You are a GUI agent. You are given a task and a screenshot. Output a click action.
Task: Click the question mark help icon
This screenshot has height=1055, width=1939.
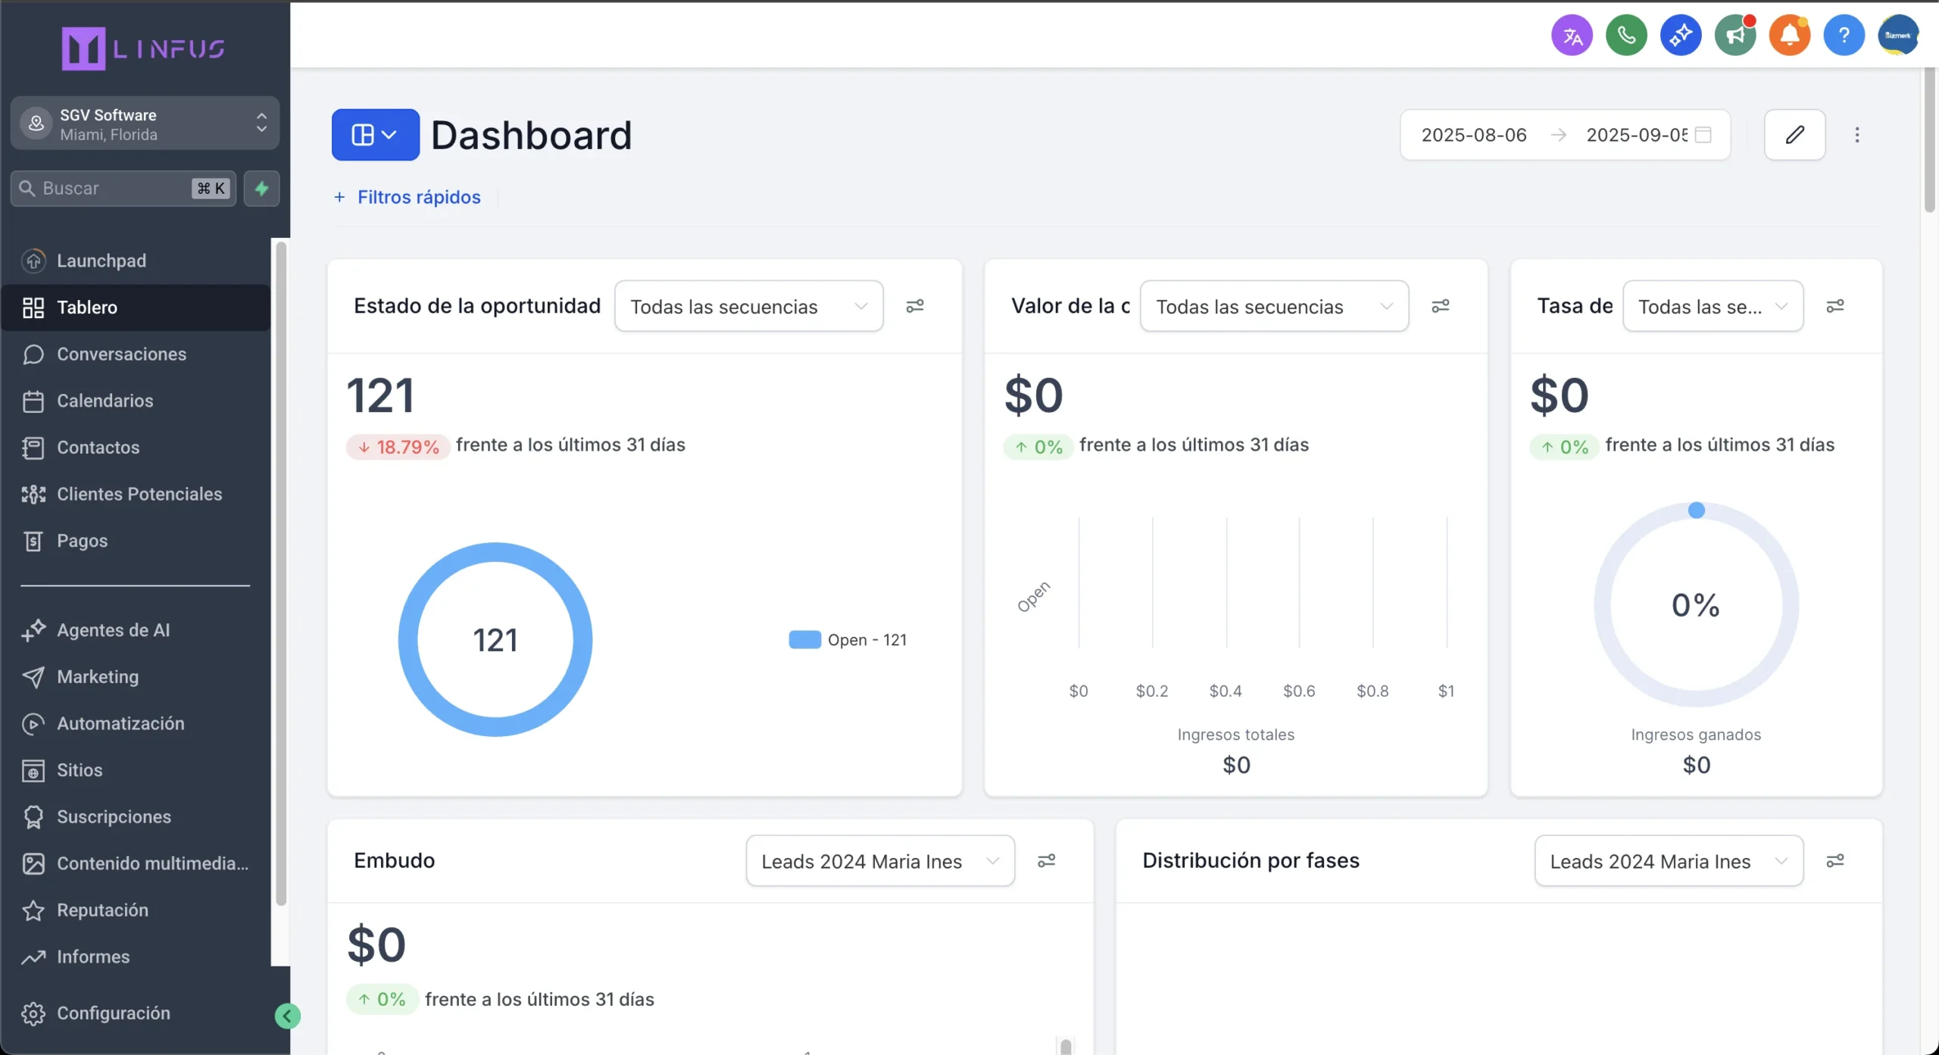pyautogui.click(x=1844, y=36)
